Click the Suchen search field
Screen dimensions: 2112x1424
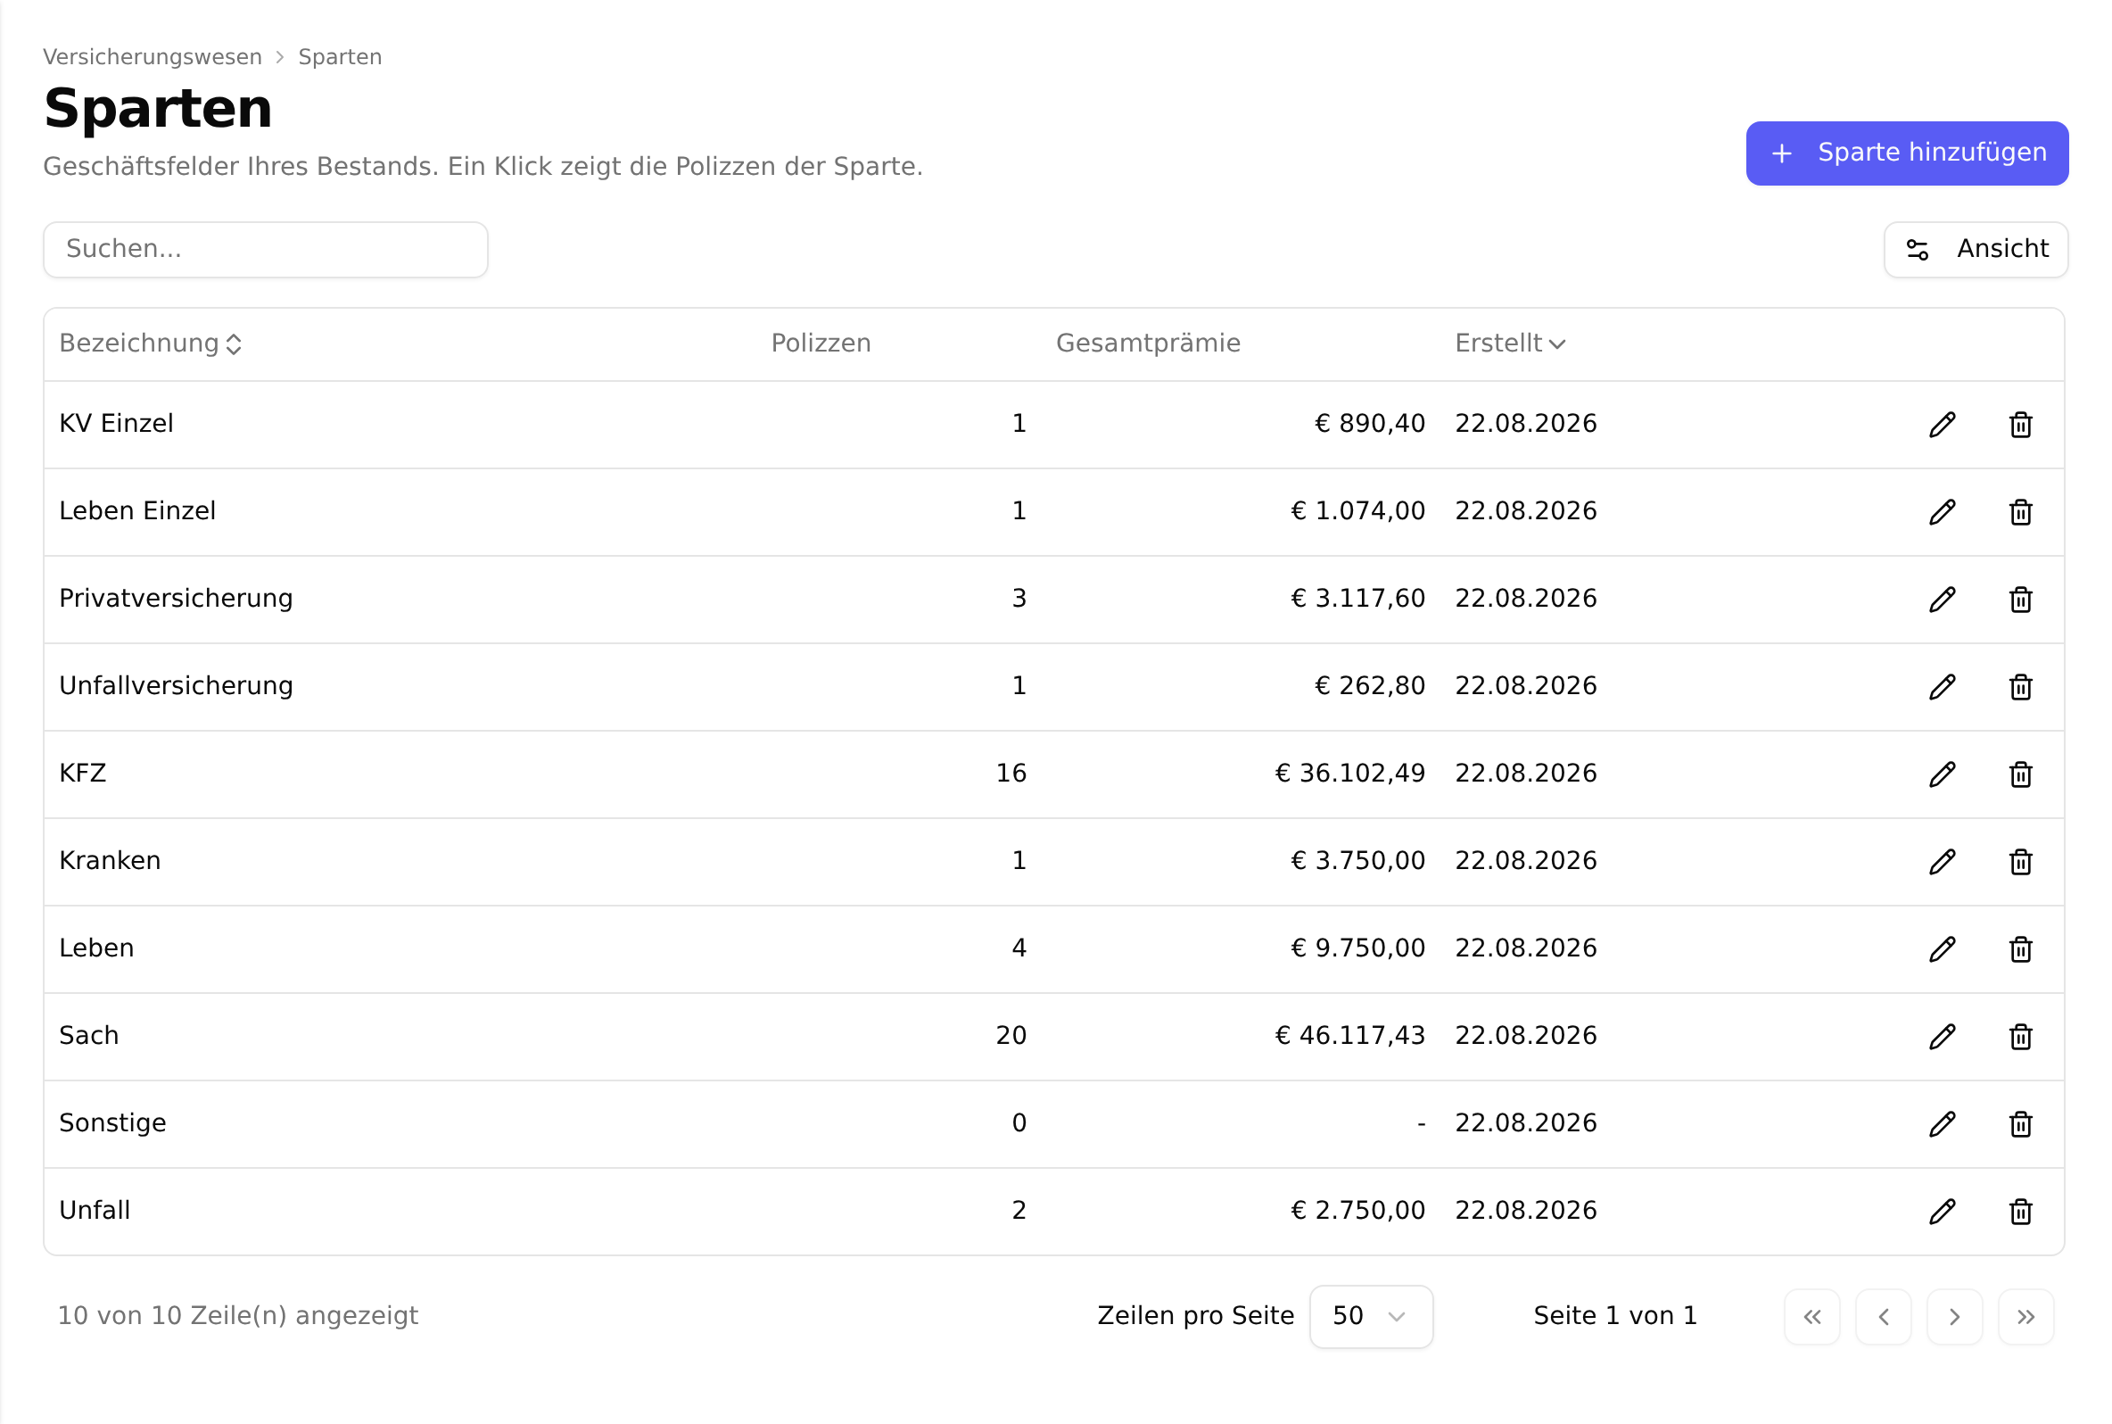265,249
